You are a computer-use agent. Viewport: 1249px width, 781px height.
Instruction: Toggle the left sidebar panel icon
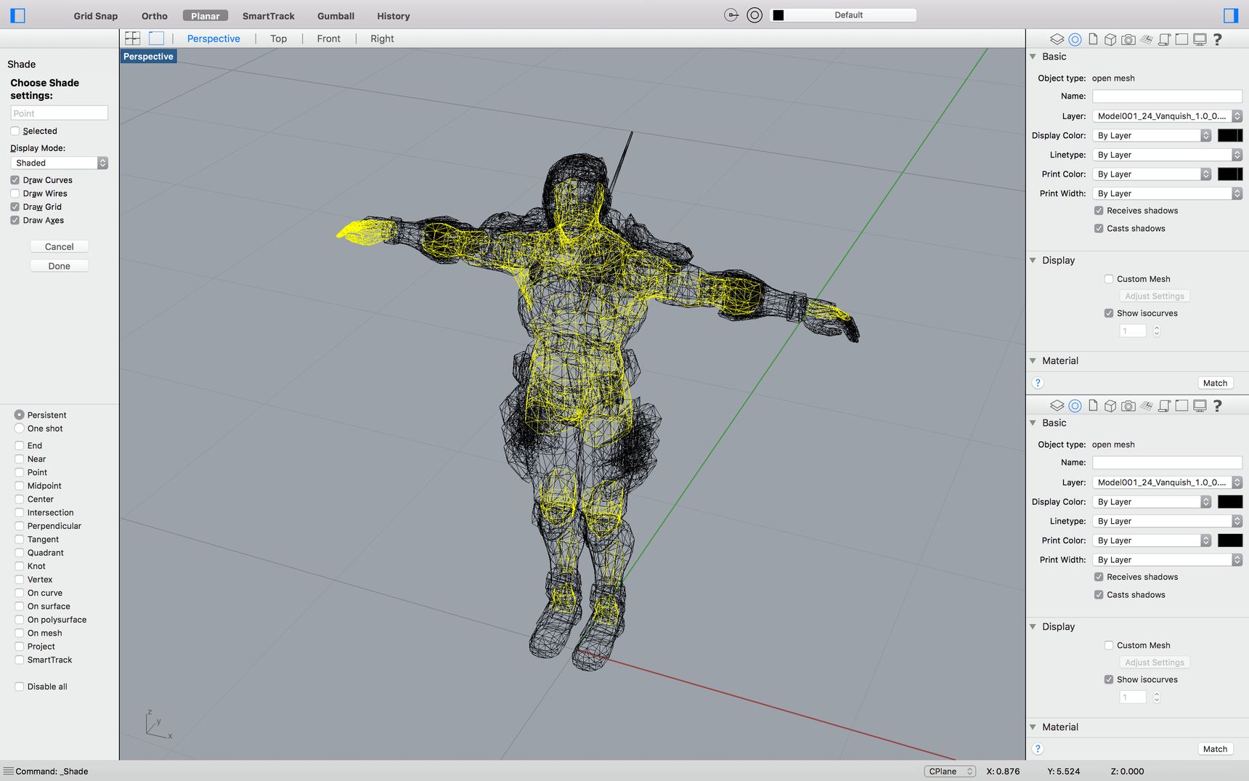(x=18, y=15)
